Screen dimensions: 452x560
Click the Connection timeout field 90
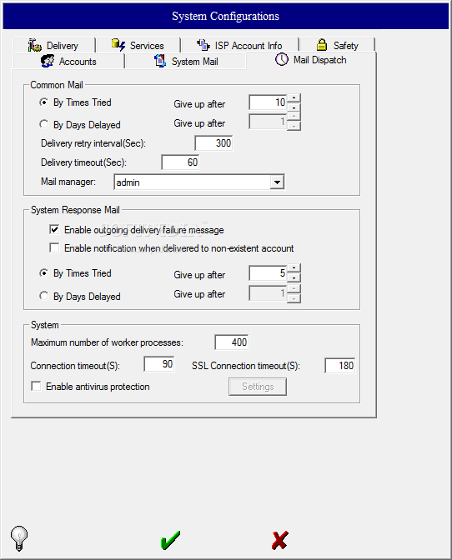pos(159,364)
